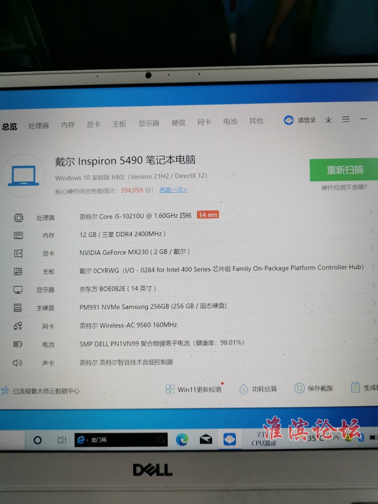Click the score 394,059 value
Screen dimensions: 378x504
[132, 190]
